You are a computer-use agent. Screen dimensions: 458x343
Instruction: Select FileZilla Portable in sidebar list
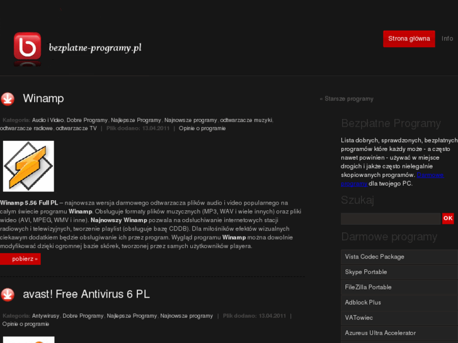[x=399, y=287]
